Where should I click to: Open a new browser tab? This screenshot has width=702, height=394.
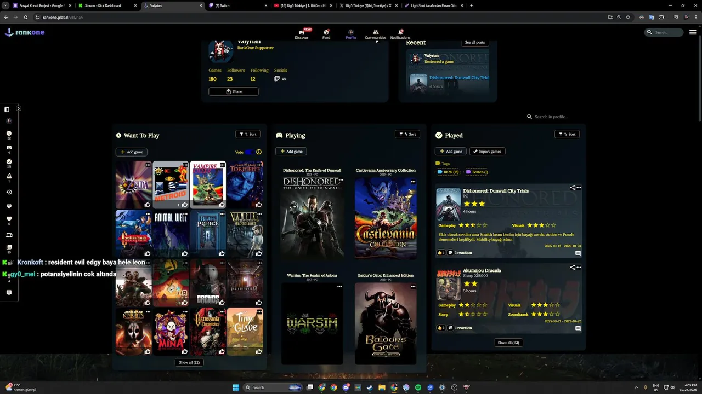point(472,5)
